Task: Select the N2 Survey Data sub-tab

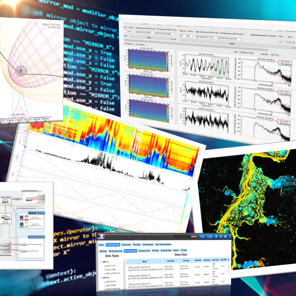Action: 116,251
